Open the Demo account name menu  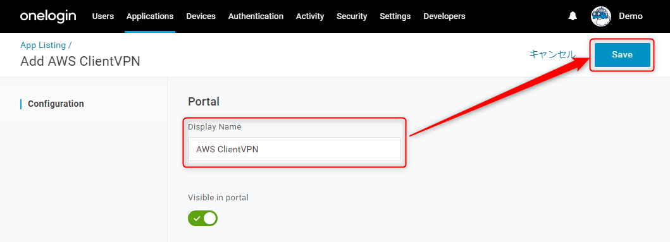pyautogui.click(x=631, y=16)
